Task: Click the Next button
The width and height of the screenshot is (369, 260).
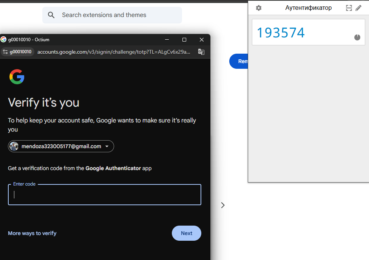Action: [186, 233]
